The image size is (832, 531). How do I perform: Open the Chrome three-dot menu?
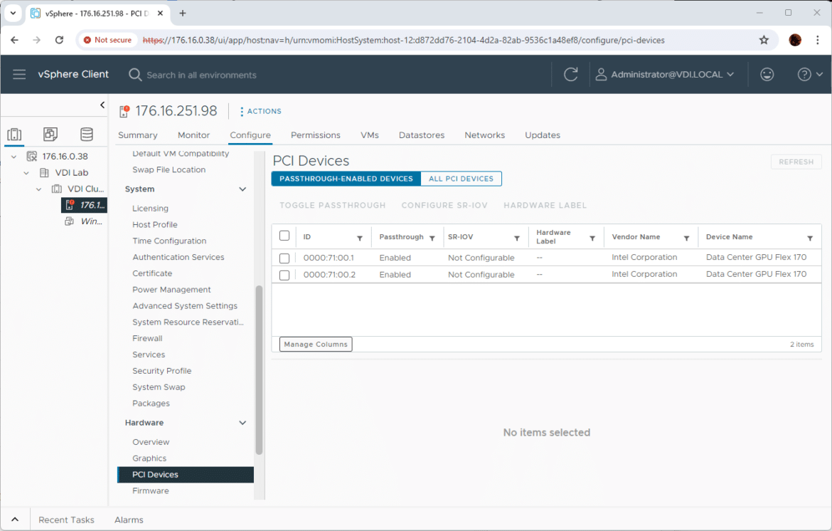point(817,40)
